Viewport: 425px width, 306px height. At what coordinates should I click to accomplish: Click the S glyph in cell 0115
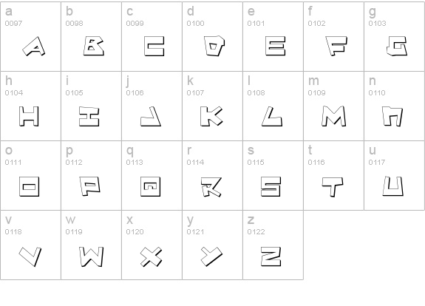pos(271,186)
